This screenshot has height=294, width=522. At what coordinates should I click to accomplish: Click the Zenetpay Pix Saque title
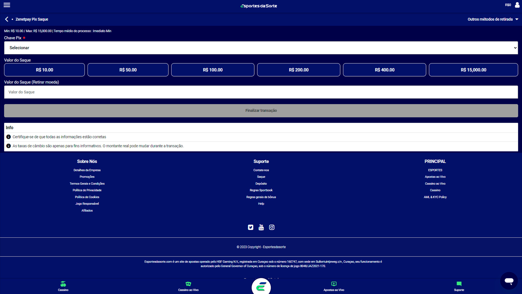(x=32, y=19)
